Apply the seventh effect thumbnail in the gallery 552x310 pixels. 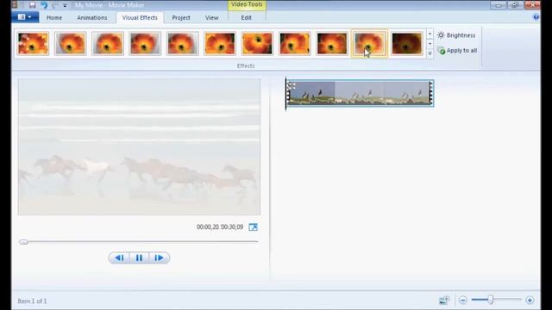tap(257, 43)
